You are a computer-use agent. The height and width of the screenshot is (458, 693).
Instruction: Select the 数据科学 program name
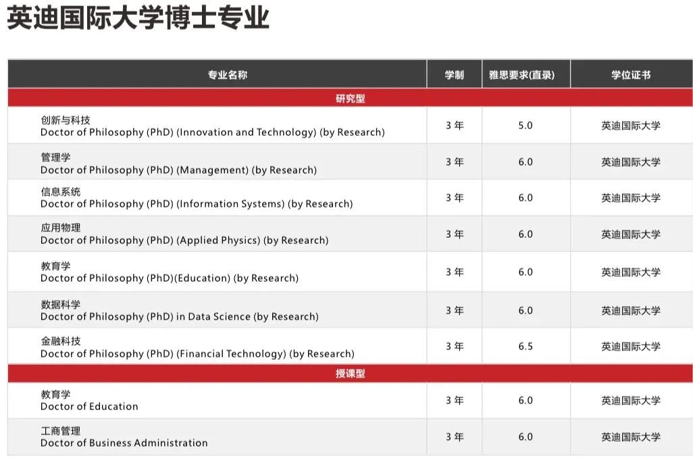[61, 305]
